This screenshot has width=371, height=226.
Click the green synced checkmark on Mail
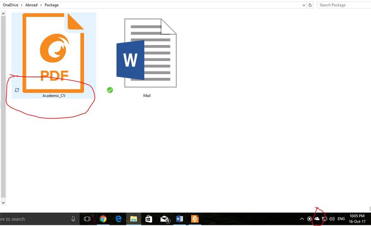click(110, 90)
